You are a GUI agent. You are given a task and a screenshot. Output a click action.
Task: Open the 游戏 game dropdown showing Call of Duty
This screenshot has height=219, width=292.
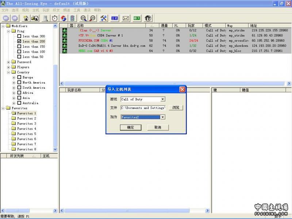(x=162, y=99)
